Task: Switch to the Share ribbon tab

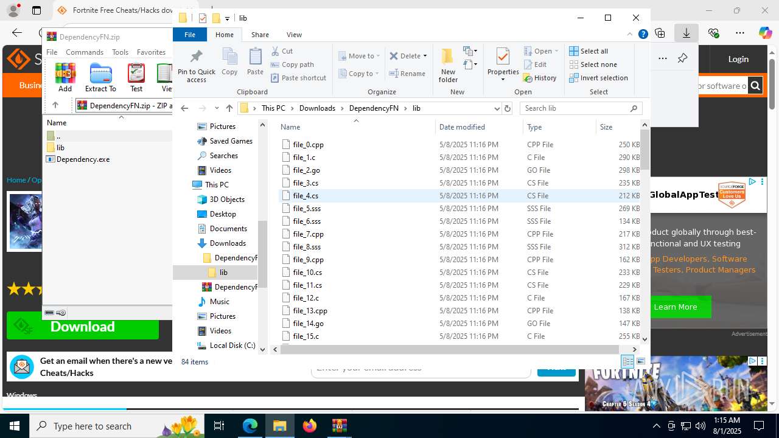Action: point(260,35)
